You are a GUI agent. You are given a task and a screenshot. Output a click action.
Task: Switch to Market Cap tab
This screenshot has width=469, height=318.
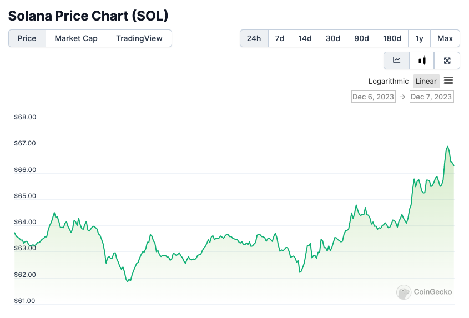pyautogui.click(x=76, y=38)
